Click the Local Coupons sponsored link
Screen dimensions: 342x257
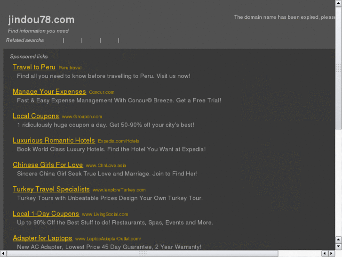pos(36,116)
